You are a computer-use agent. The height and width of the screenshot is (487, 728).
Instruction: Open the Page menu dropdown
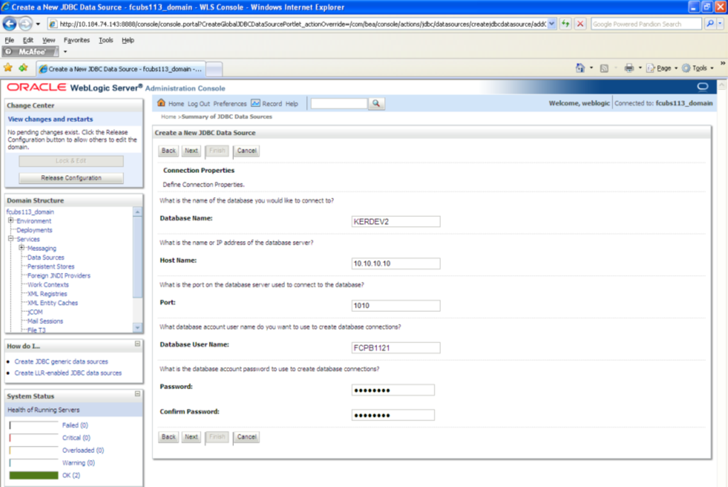pos(676,68)
